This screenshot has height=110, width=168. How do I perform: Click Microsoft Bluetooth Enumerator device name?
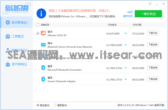pos(65,70)
